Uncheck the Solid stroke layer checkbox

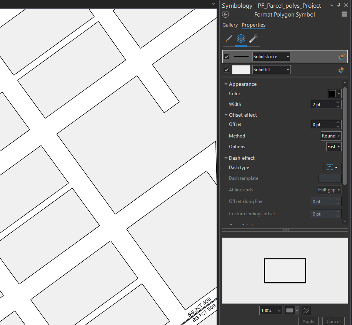pos(227,56)
